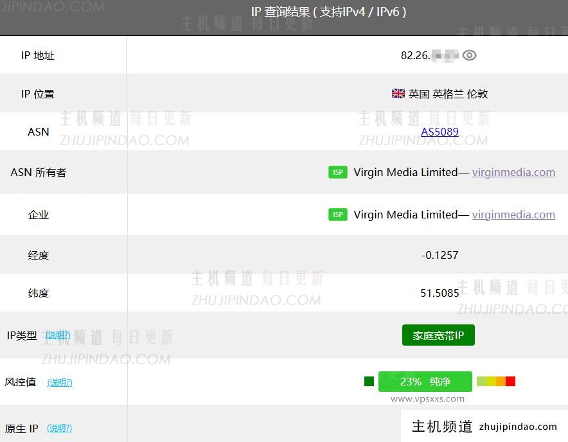Select the orange segment of risk scale
The height and width of the screenshot is (442, 568).
pyautogui.click(x=501, y=382)
